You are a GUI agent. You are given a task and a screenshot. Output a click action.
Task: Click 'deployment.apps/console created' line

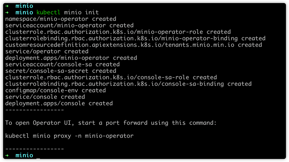[59, 104]
